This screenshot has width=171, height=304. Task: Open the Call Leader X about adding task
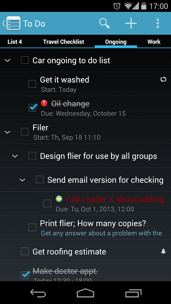tap(117, 199)
